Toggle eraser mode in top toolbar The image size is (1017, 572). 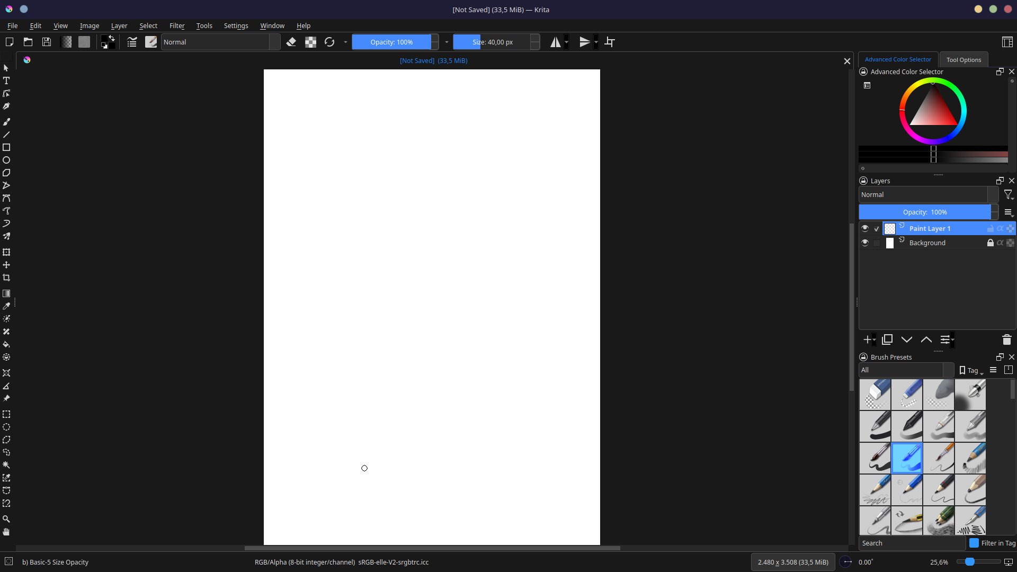[291, 42]
